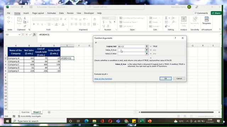This screenshot has height=127, width=227.
Task: Click OK in Function Arguments dialog
Action: [x=166, y=78]
